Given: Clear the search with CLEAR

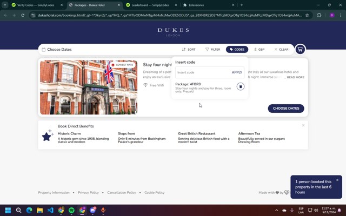Looking at the screenshot, I should pos(281,49).
